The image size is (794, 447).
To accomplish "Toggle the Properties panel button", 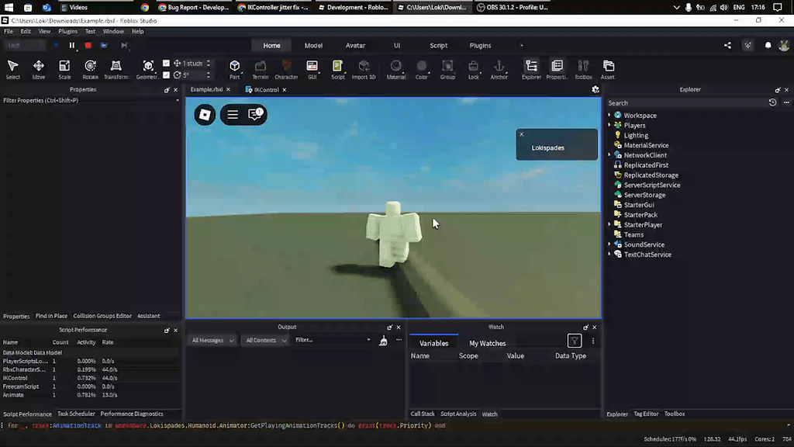I will (x=557, y=69).
